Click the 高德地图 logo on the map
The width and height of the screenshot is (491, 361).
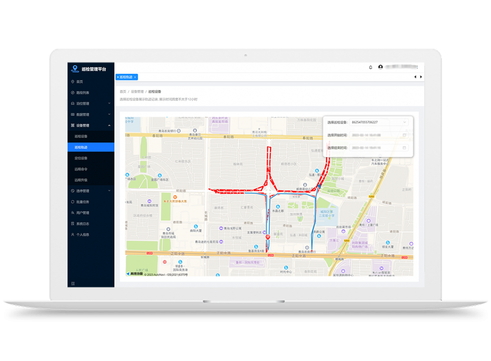click(135, 274)
